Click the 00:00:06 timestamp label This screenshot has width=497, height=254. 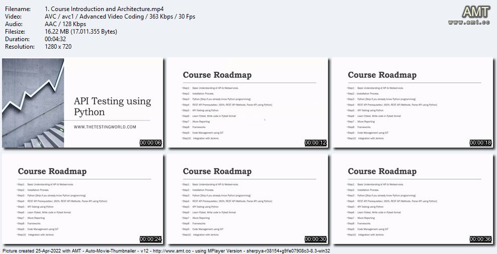pos(150,143)
